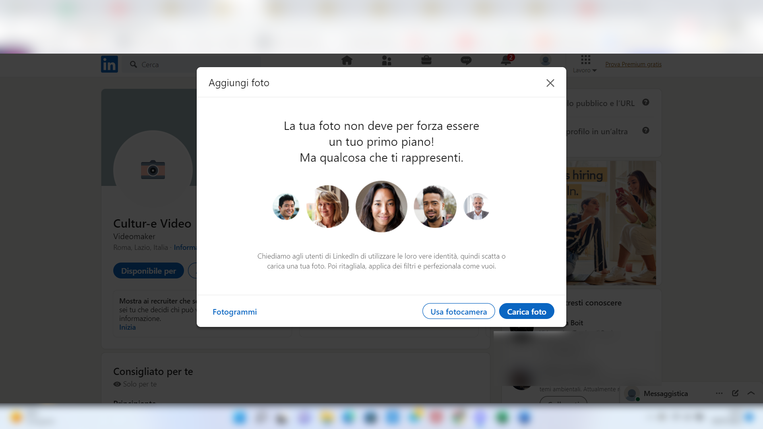Screen dimensions: 763x429
Task: Select the Home icon in LinkedIn navbar
Action: pyautogui.click(x=347, y=60)
